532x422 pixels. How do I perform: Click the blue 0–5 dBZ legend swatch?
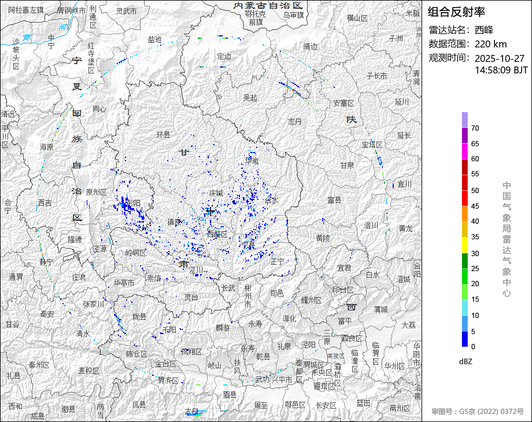(x=464, y=339)
